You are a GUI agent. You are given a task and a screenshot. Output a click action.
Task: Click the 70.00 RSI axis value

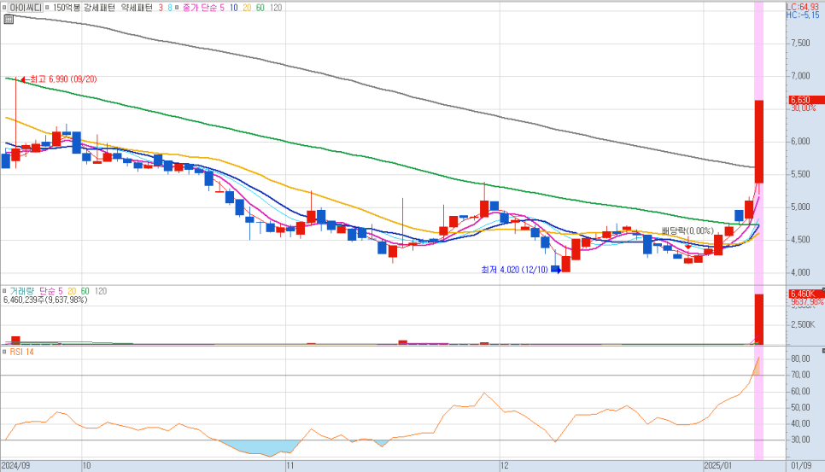[x=801, y=375]
